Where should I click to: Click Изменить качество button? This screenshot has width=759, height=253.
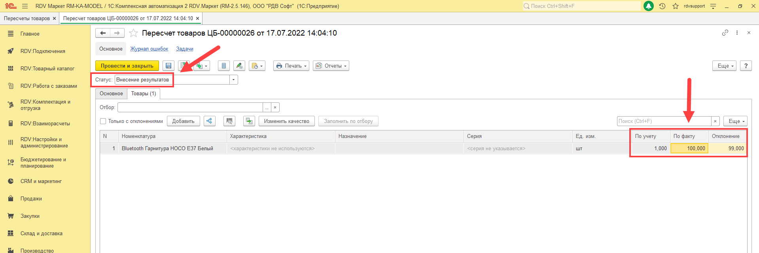point(287,121)
